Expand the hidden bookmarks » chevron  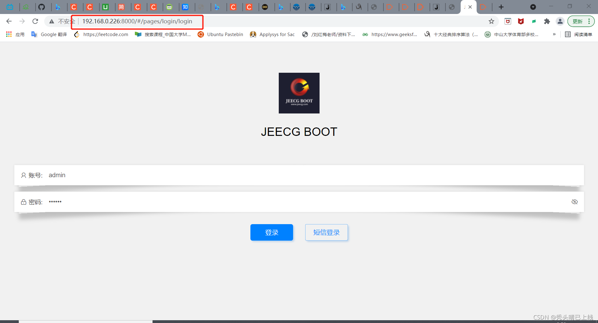pos(554,34)
